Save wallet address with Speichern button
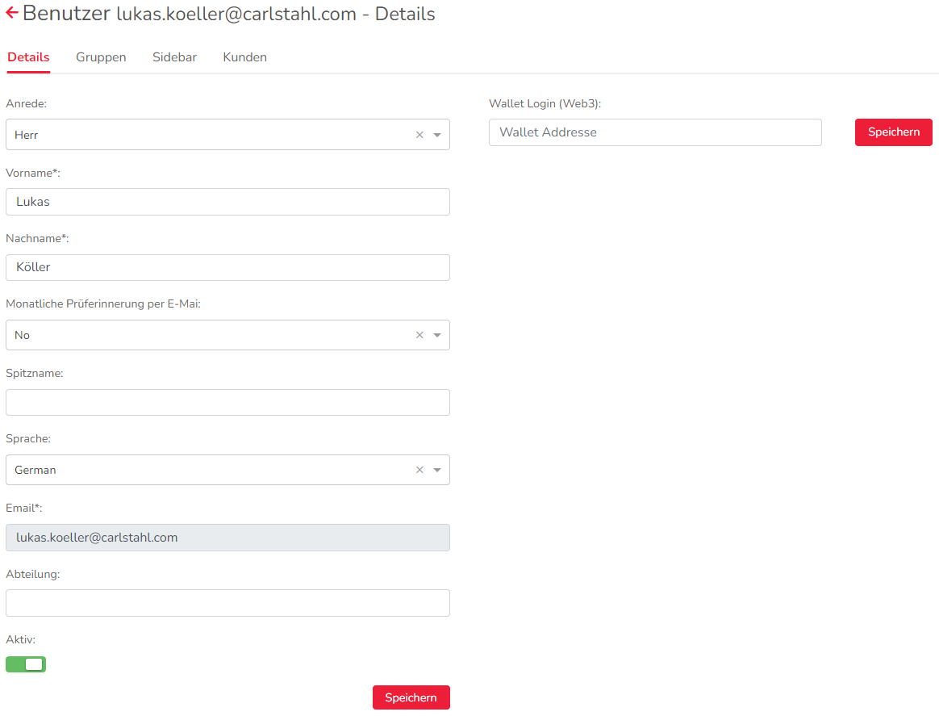This screenshot has height=716, width=939. coord(893,132)
